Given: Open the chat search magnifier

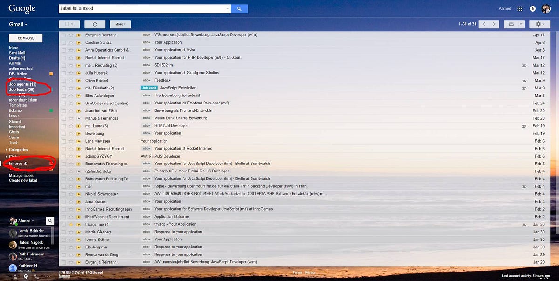Looking at the screenshot, I should (x=50, y=221).
